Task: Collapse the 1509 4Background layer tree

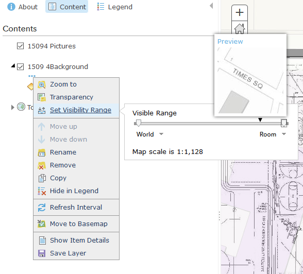Action: [13, 66]
